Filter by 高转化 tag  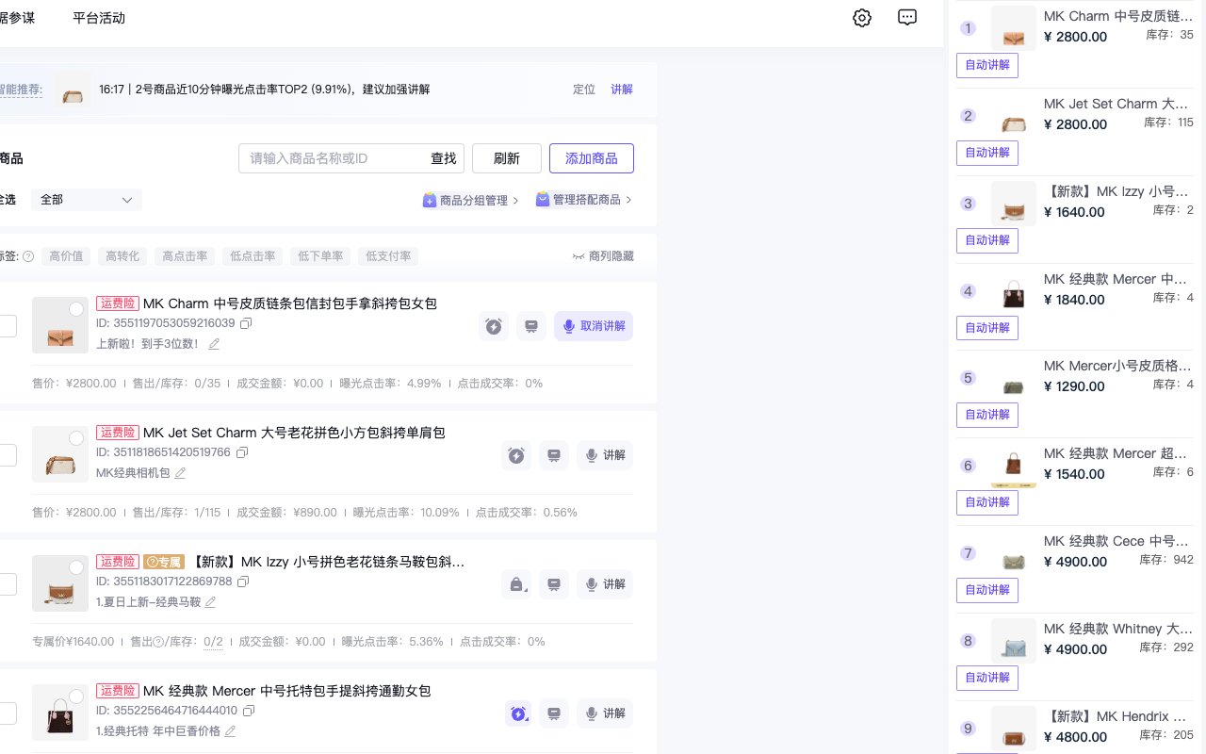tap(122, 256)
